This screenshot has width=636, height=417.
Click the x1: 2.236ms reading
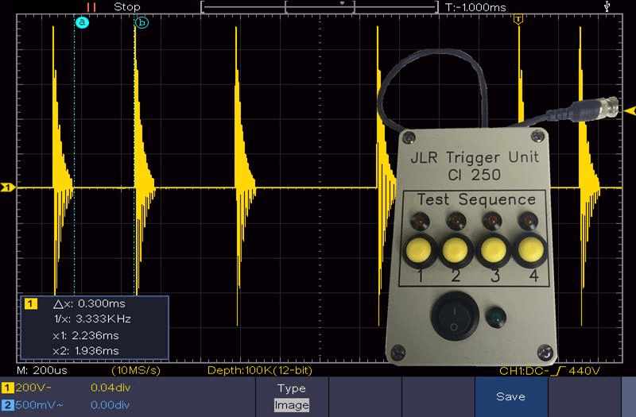(86, 335)
